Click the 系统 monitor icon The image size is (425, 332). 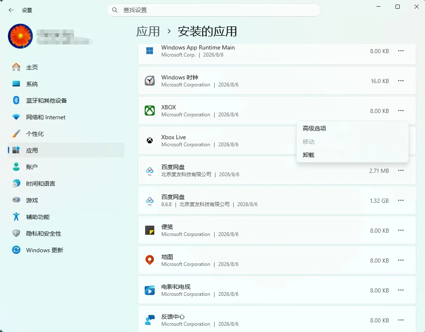pos(16,84)
